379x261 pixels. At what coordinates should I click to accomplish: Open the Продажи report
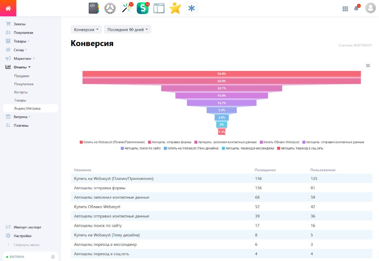point(21,76)
